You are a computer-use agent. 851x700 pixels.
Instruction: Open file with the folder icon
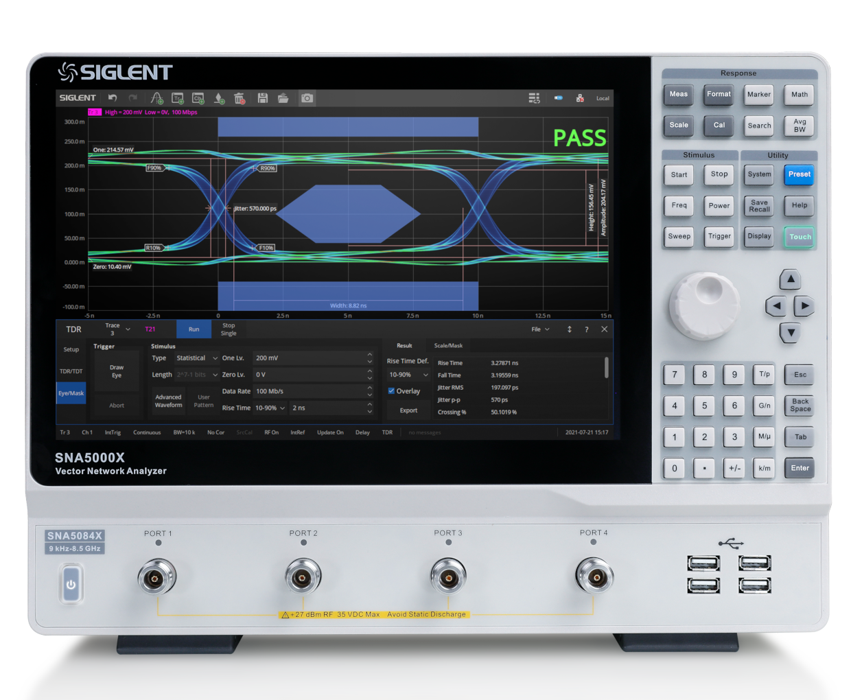click(283, 98)
